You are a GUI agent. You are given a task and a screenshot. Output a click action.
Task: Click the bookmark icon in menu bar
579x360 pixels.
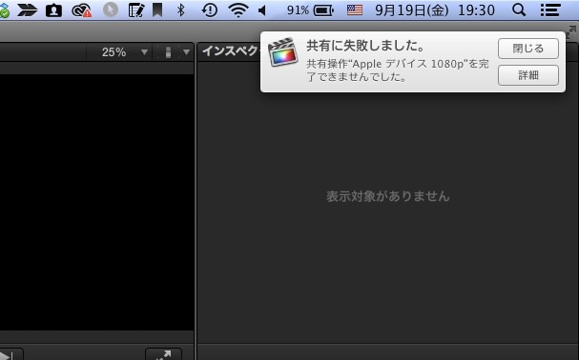(x=157, y=10)
